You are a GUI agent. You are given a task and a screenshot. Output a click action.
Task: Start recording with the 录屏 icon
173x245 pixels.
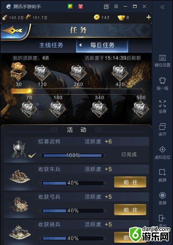(x=163, y=195)
